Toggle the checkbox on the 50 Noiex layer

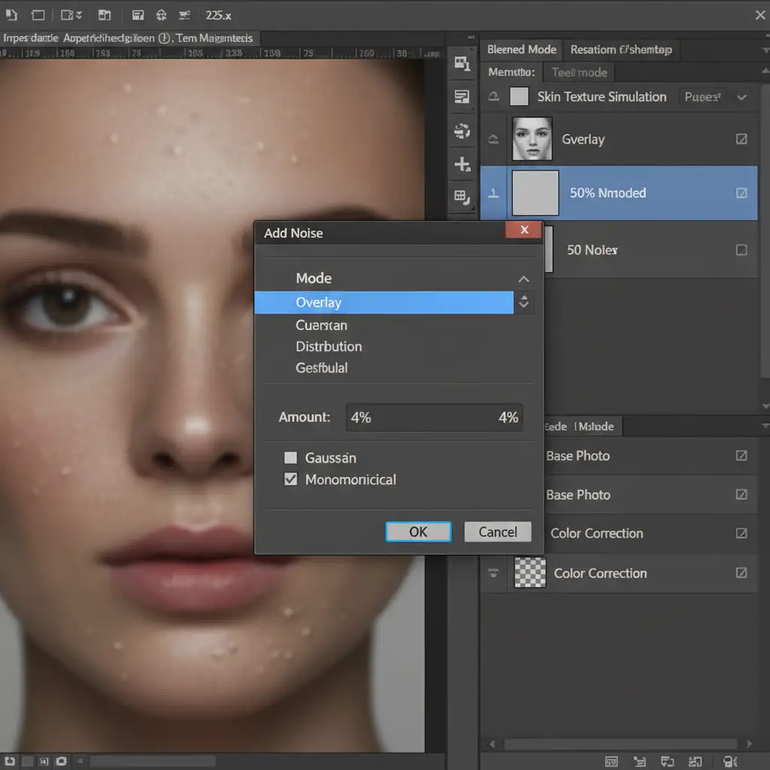(x=741, y=250)
